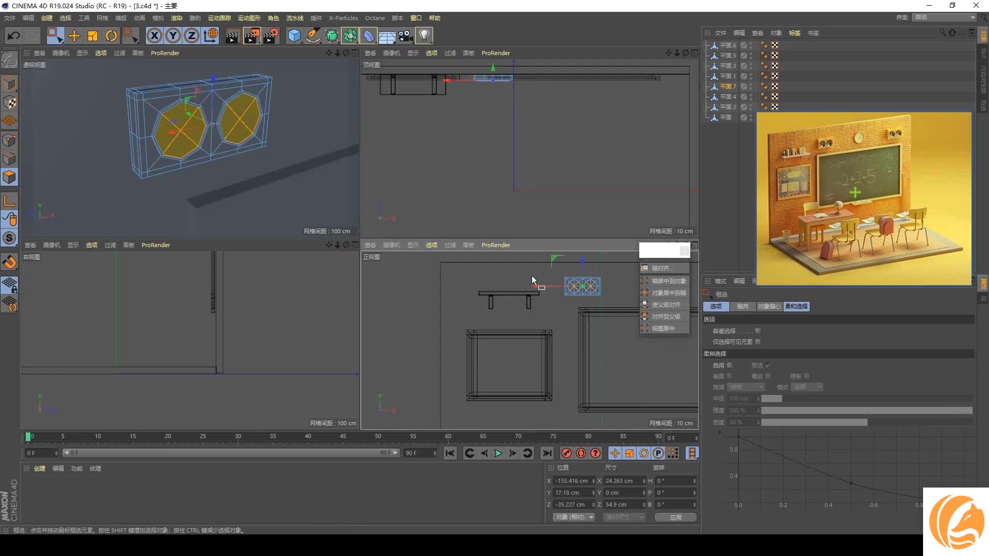Open the 模式 mode dropdown

[x=808, y=387]
